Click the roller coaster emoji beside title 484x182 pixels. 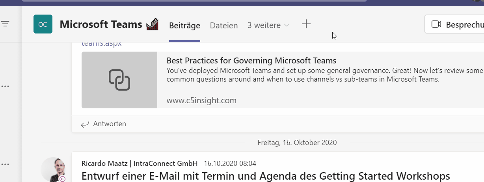click(152, 24)
